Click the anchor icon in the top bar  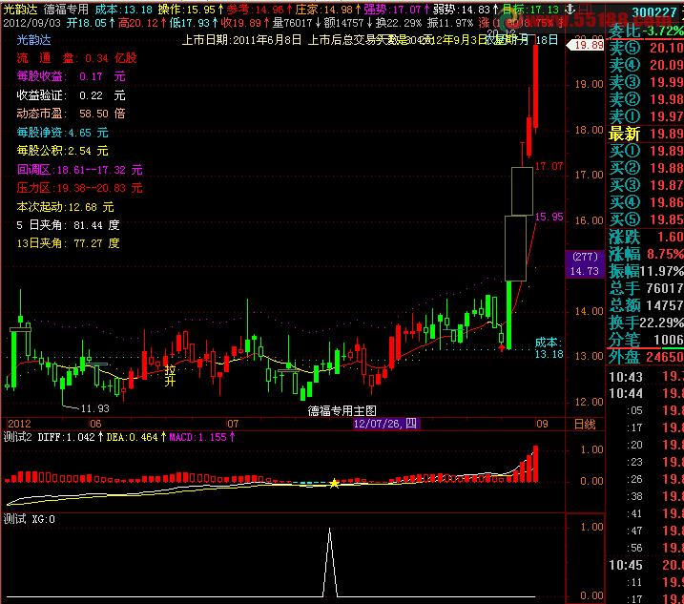tap(570, 8)
